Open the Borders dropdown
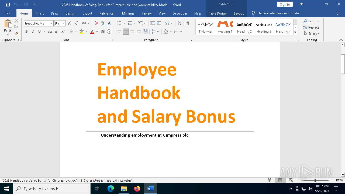Viewport: 345px width, 194px height. [x=181, y=32]
